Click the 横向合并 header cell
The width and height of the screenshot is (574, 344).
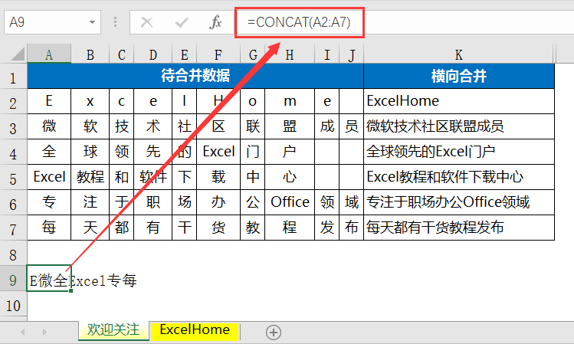point(459,76)
